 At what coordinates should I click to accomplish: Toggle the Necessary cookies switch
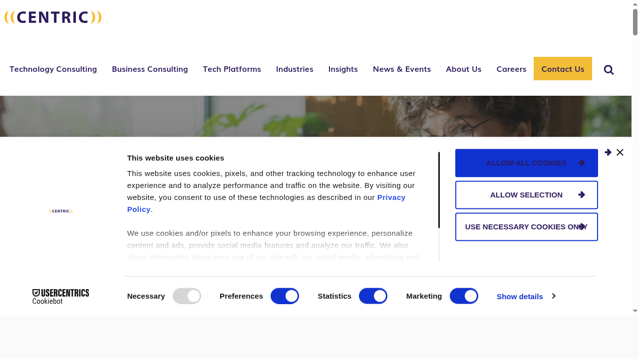tap(187, 296)
